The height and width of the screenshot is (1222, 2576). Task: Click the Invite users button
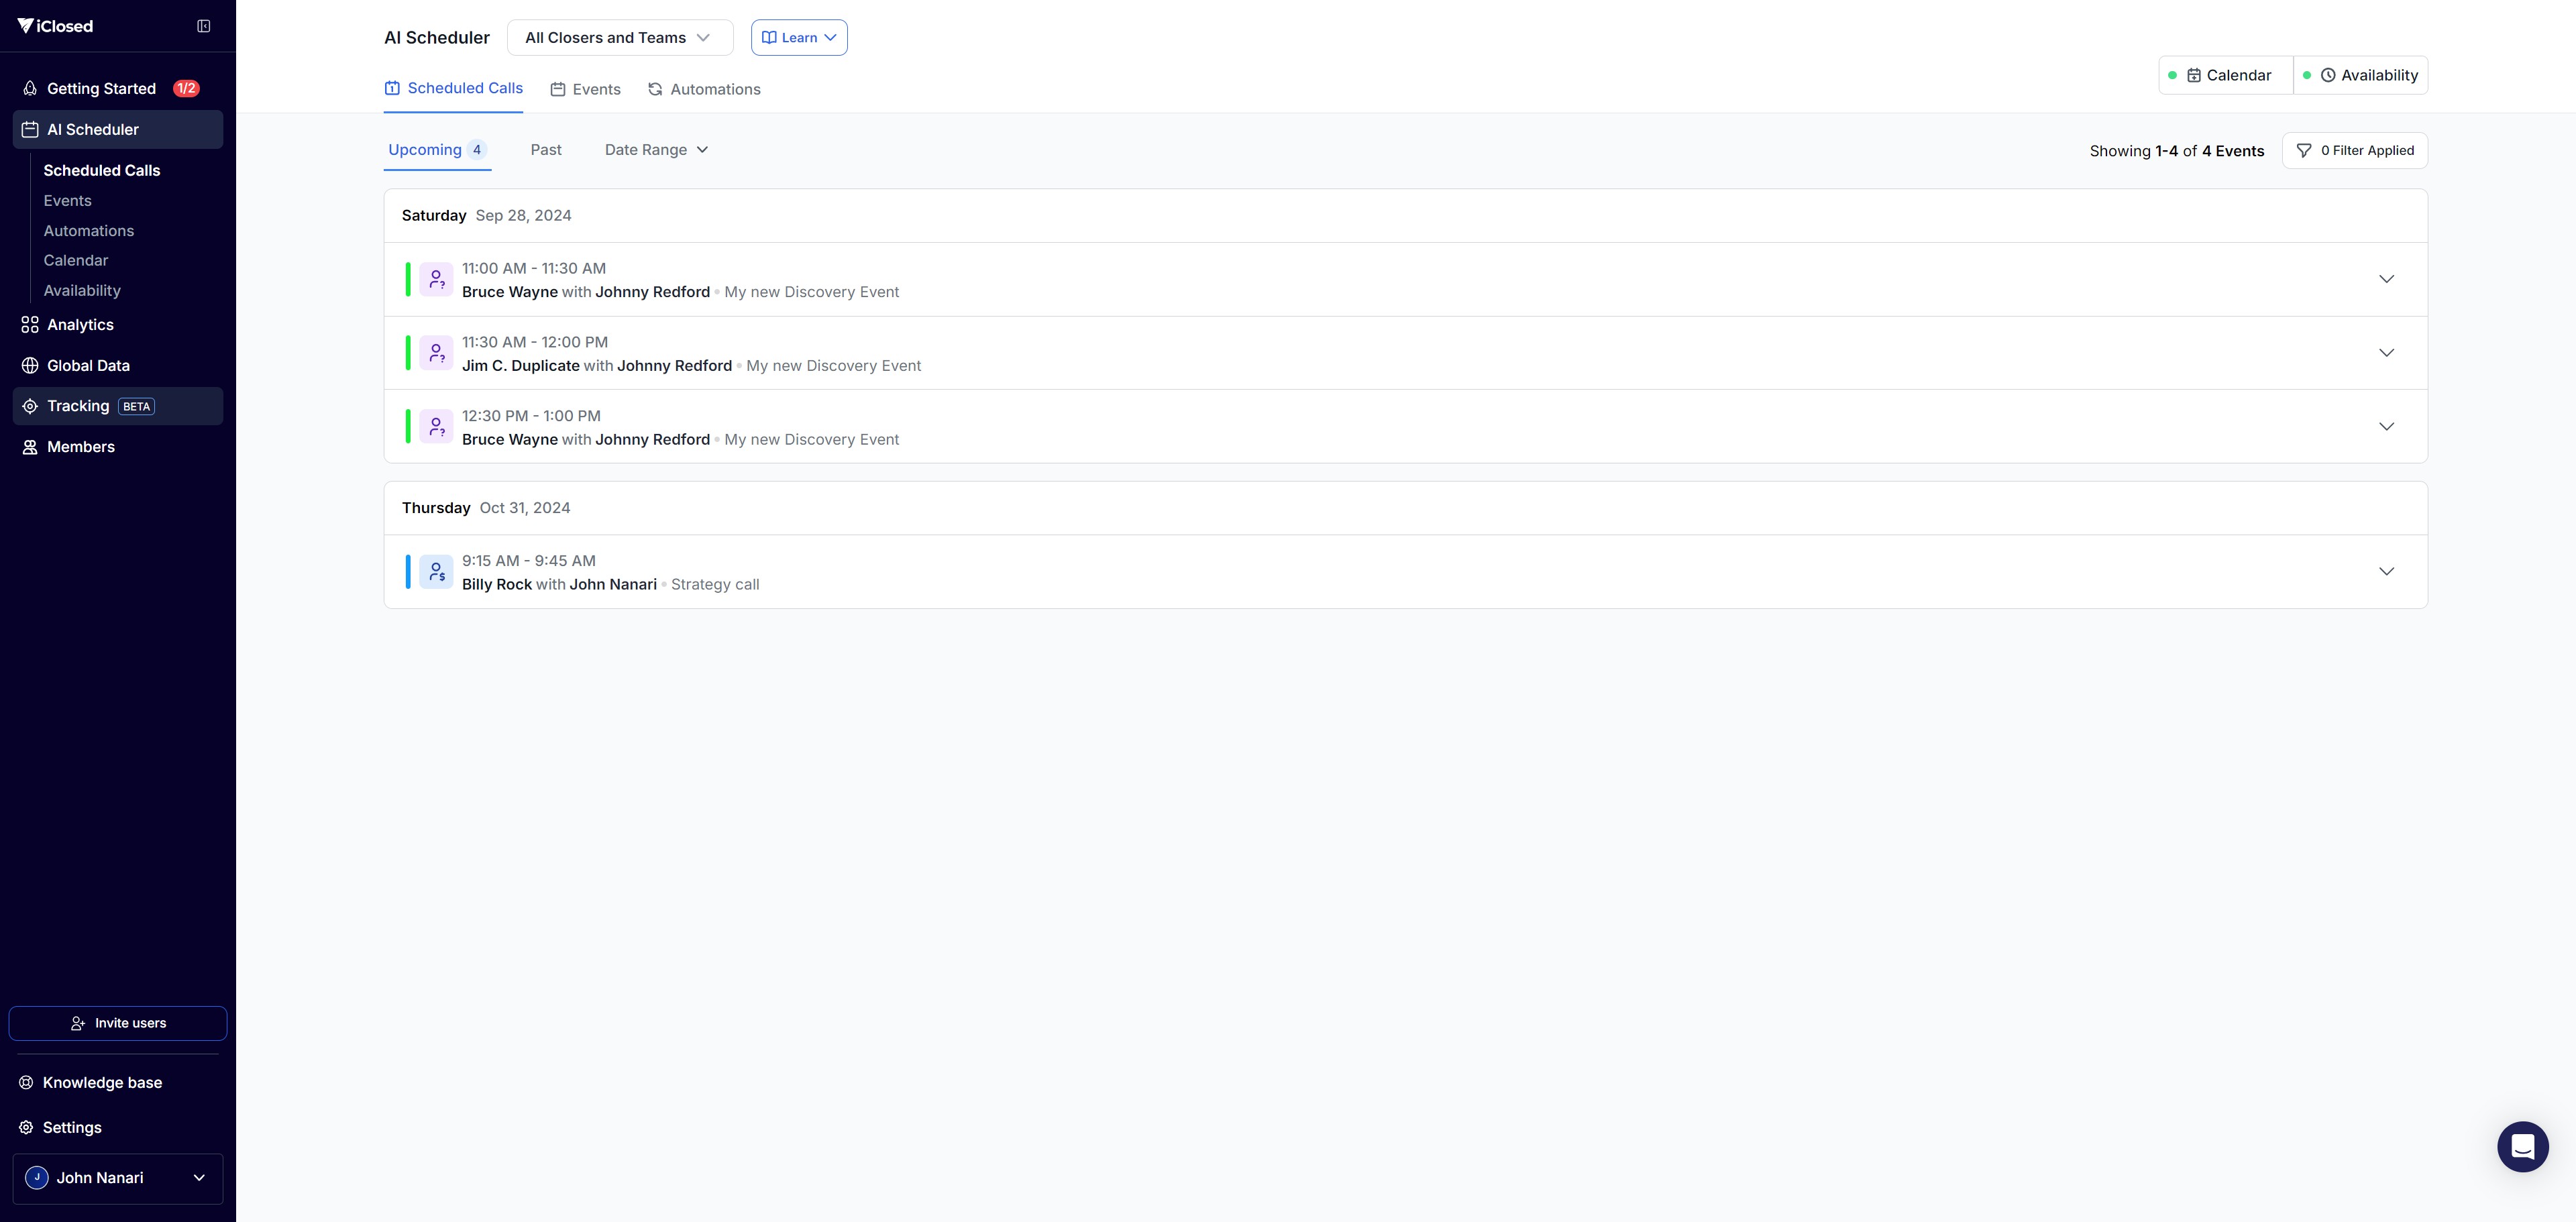[x=118, y=1023]
